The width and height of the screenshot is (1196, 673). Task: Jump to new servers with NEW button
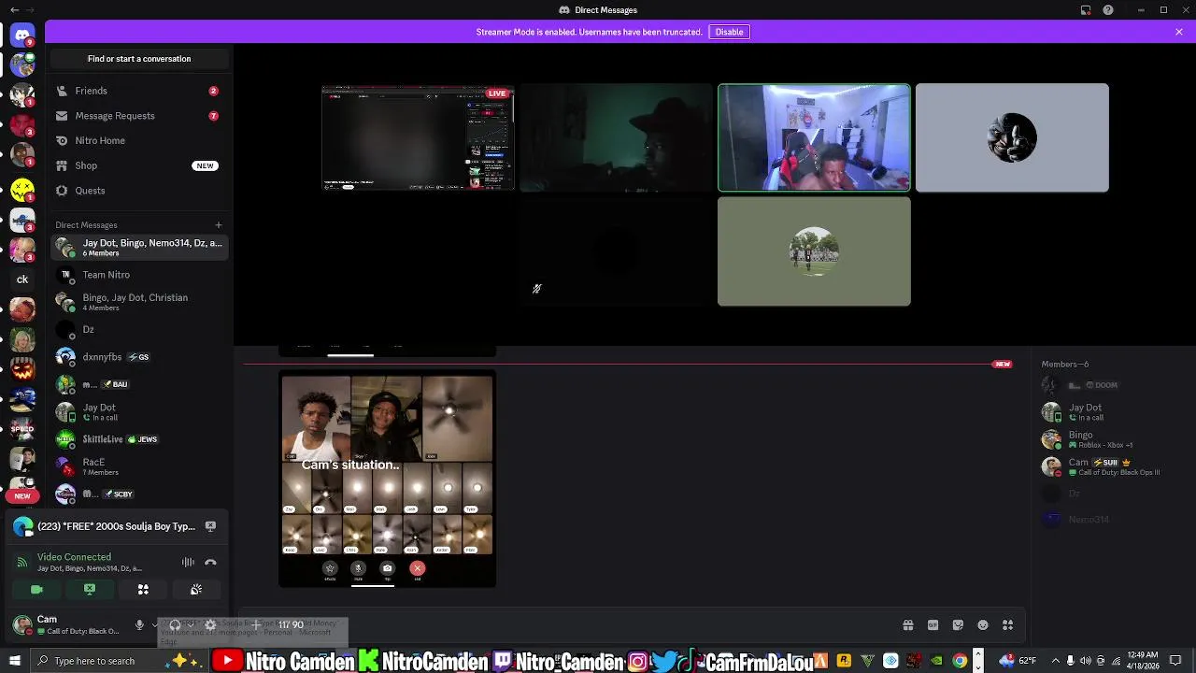22,495
